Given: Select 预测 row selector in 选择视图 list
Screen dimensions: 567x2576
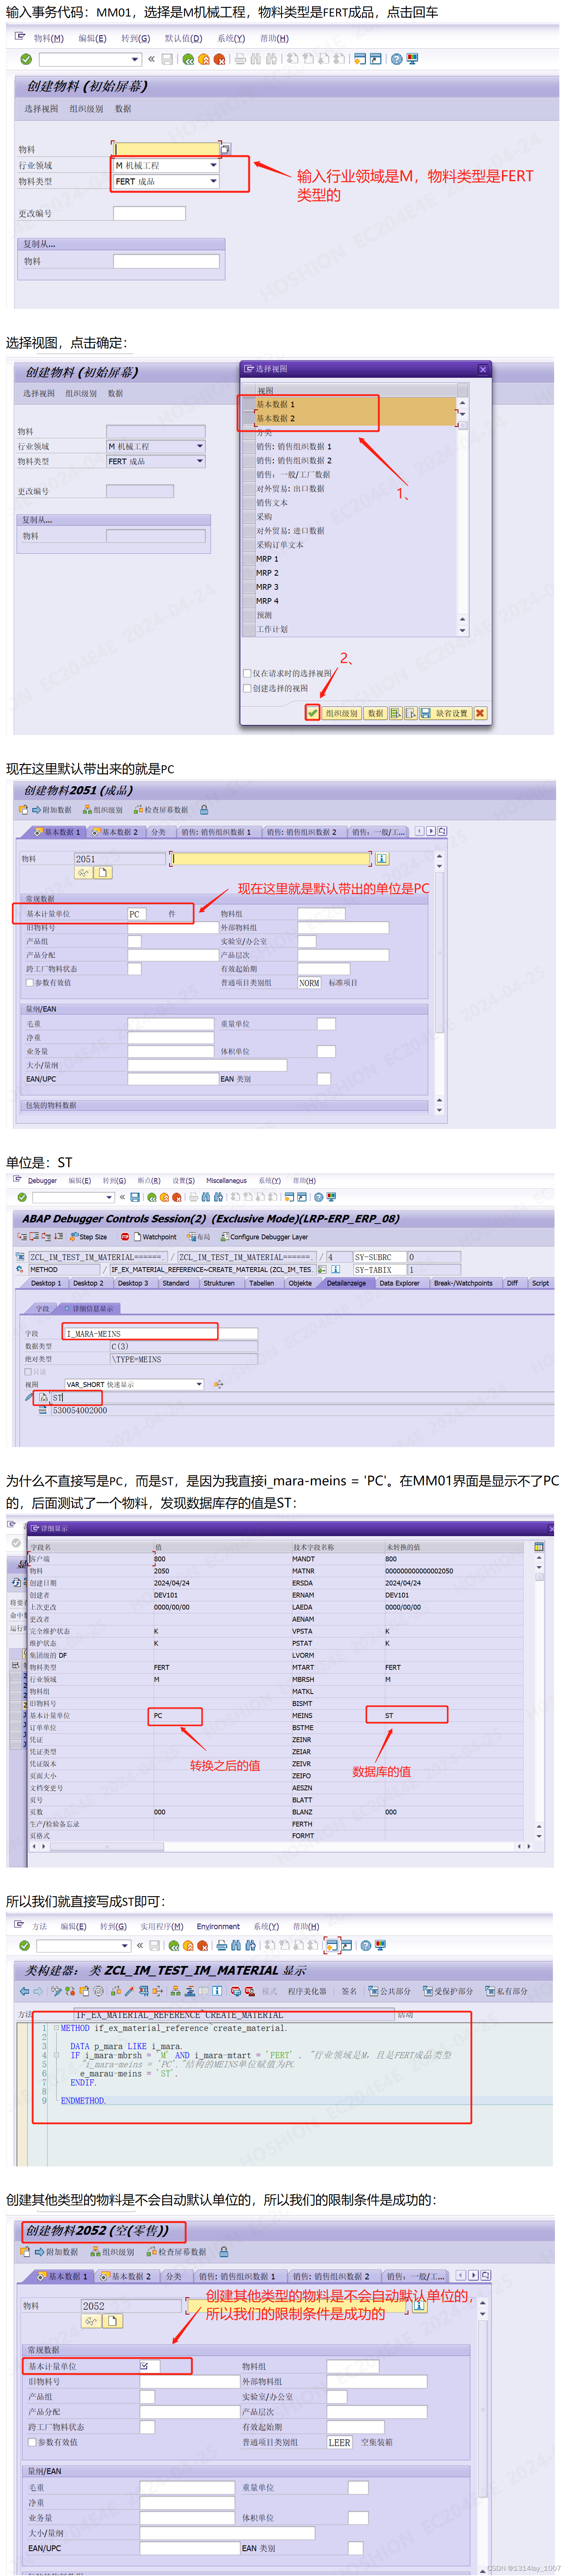Looking at the screenshot, I should pos(248,615).
